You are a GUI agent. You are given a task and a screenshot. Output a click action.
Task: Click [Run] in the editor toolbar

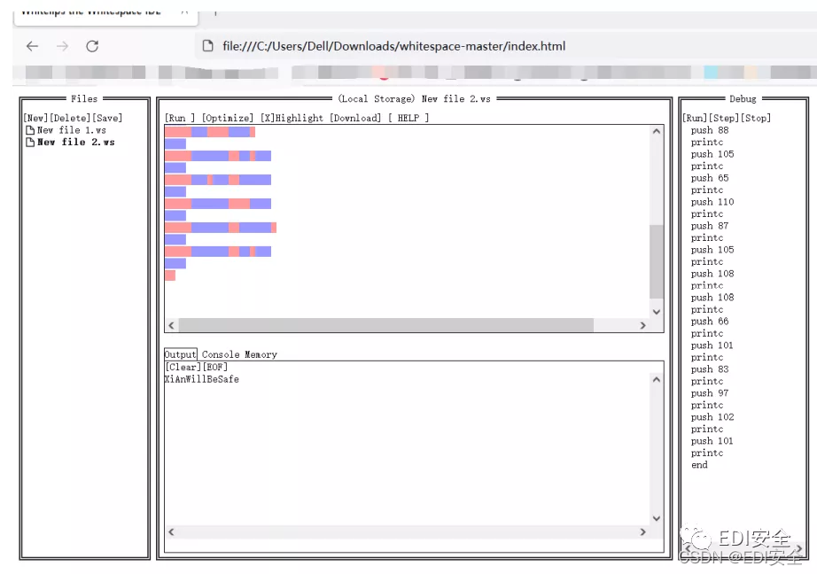tap(180, 118)
